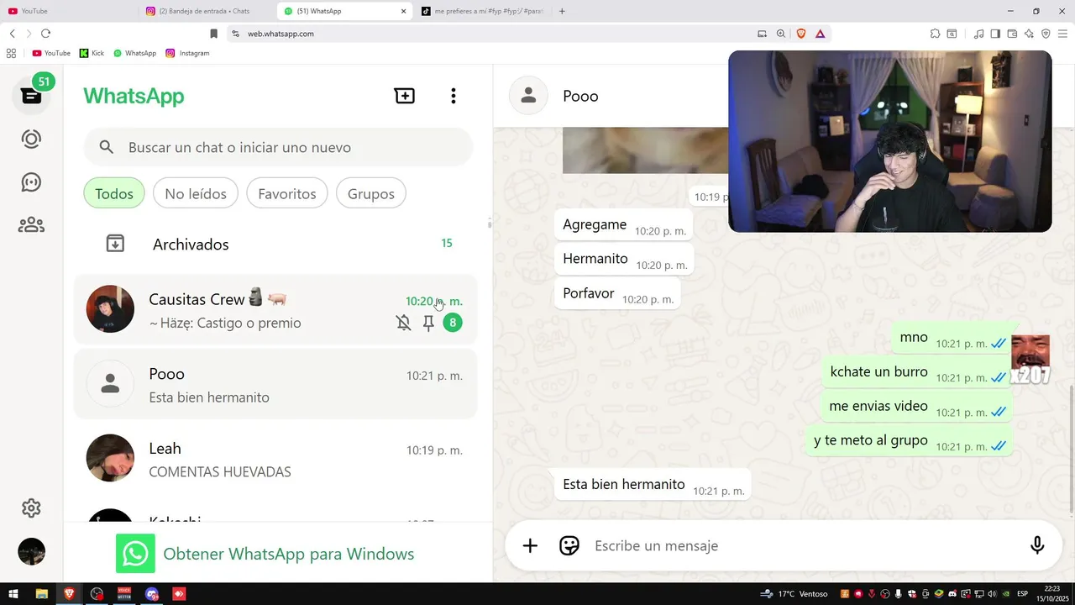
Task: Select the No leídos filter
Action: point(196,194)
